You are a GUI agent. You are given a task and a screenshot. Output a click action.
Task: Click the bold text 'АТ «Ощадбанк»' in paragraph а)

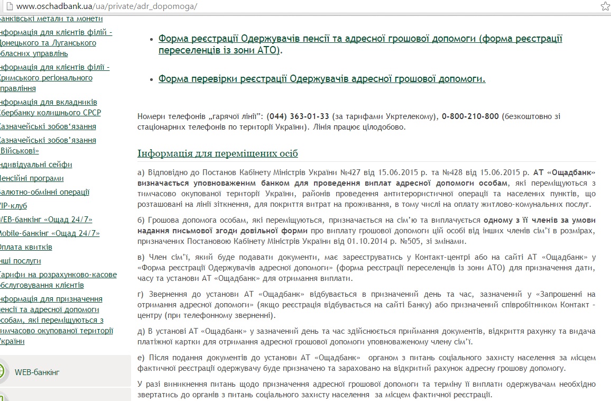point(564,172)
